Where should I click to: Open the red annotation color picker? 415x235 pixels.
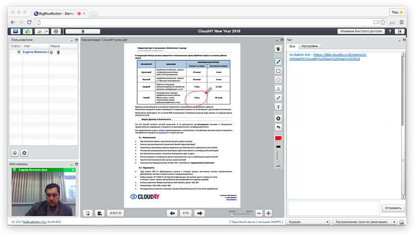click(x=278, y=138)
